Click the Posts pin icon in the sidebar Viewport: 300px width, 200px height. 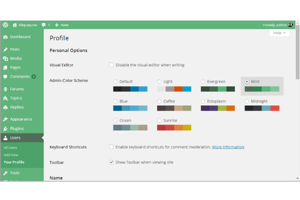coord(5,49)
